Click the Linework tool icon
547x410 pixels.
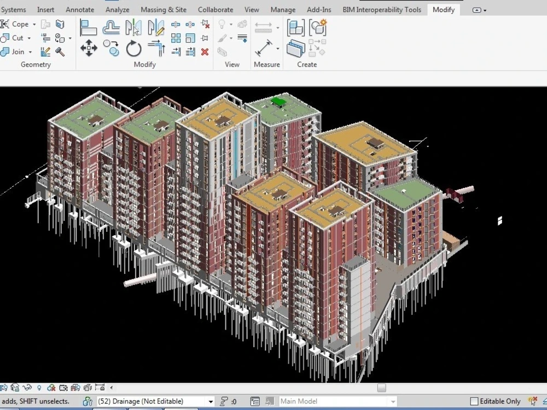tap(242, 38)
